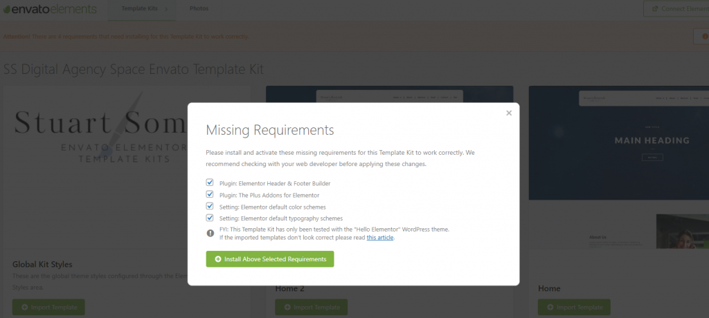Uncheck Elementor Header & Footer Builder plugin
This screenshot has height=318, width=709.
tap(210, 183)
